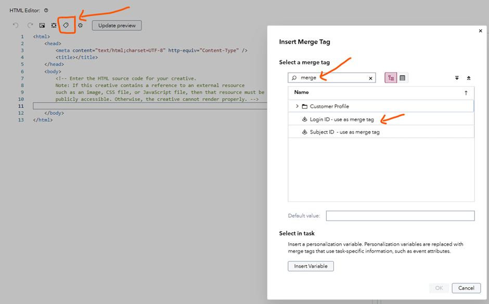The width and height of the screenshot is (489, 304).
Task: Enable hierarchical tree view of merge tags
Action: [x=390, y=77]
